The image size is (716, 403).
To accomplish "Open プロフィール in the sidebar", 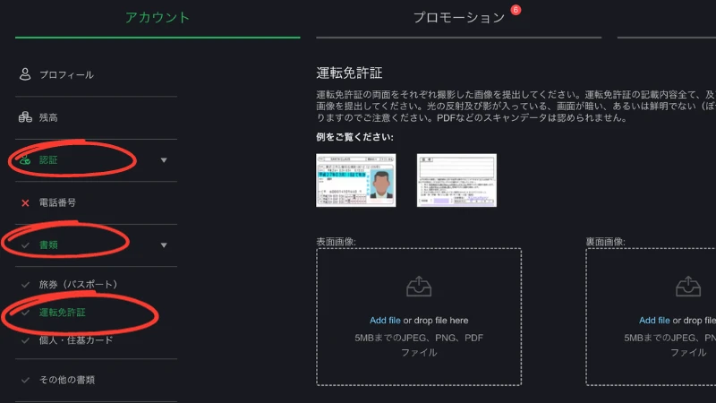I will pyautogui.click(x=66, y=74).
